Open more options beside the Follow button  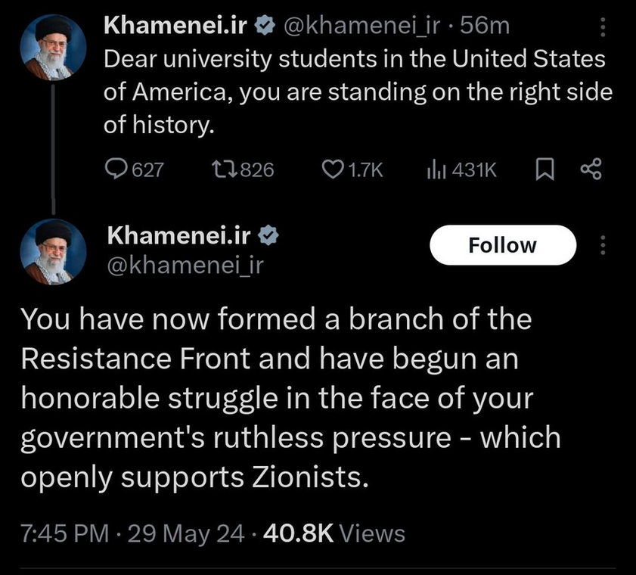point(603,245)
